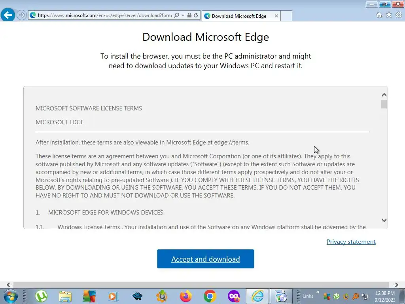Click the browser Back arrow button
The width and height of the screenshot is (405, 304).
[x=8, y=15]
